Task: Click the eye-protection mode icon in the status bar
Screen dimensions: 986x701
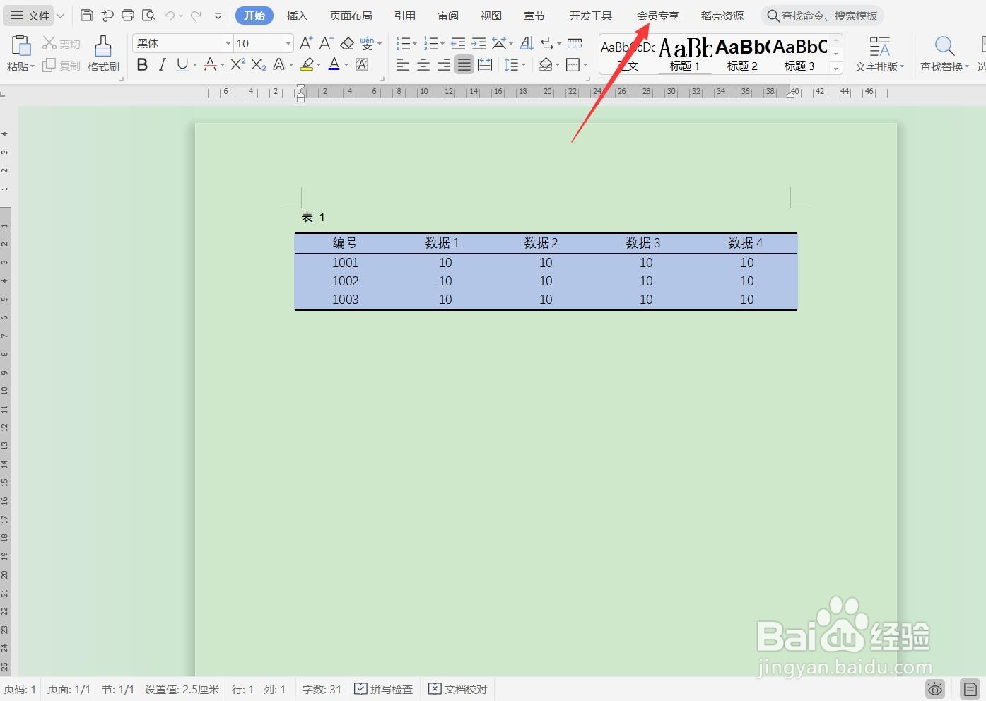Action: click(x=935, y=689)
